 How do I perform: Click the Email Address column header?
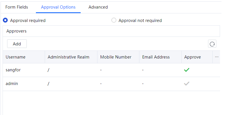pyautogui.click(x=156, y=57)
